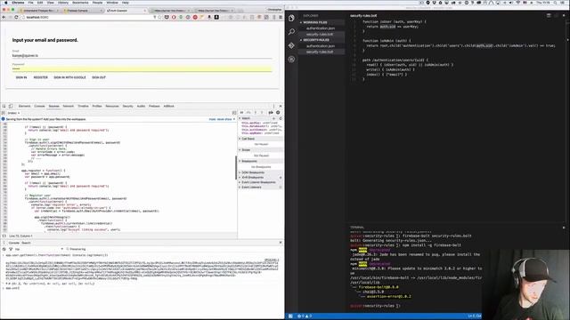Open security-rules.bolt under Working Files

coord(320,34)
